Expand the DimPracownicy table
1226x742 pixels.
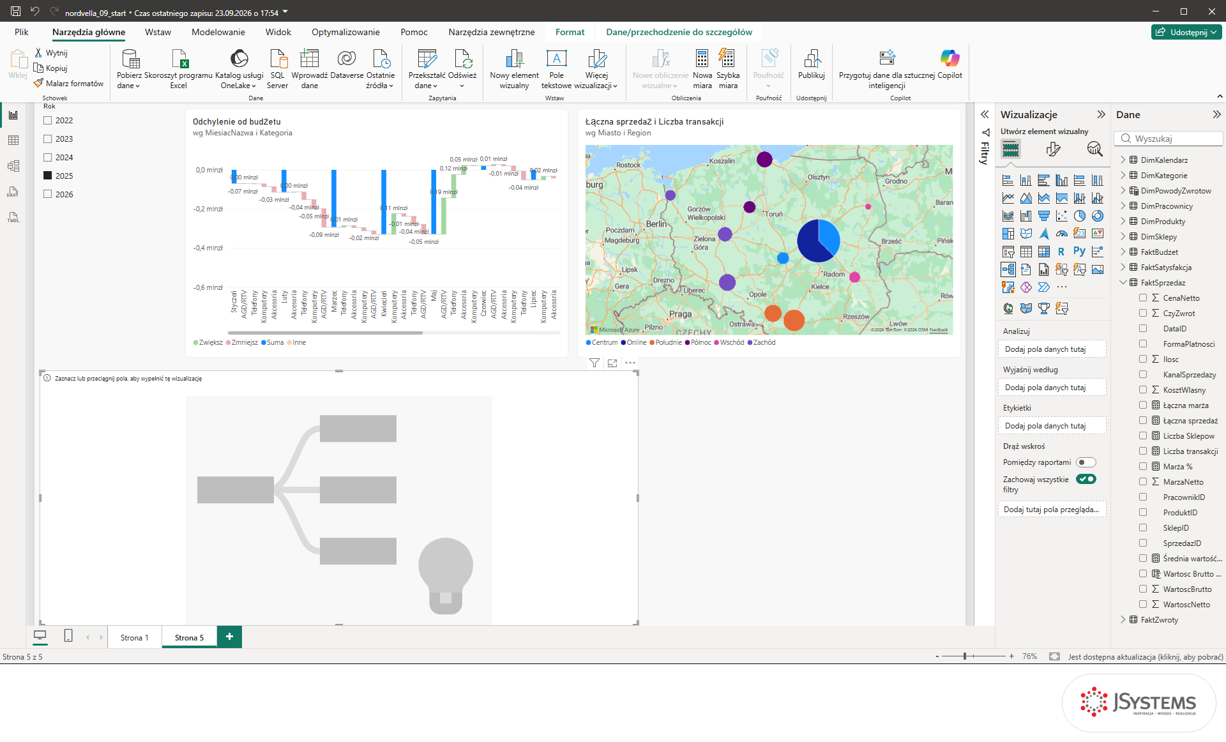[x=1123, y=206]
